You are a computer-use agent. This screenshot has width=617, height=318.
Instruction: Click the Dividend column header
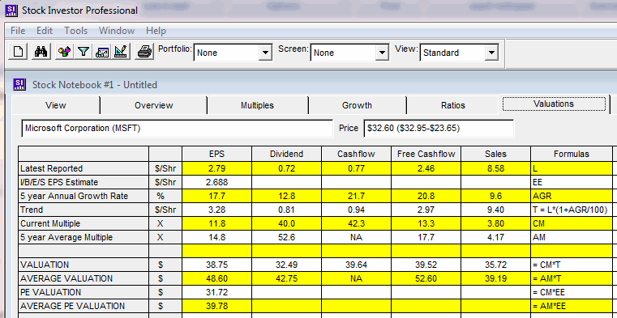point(286,154)
